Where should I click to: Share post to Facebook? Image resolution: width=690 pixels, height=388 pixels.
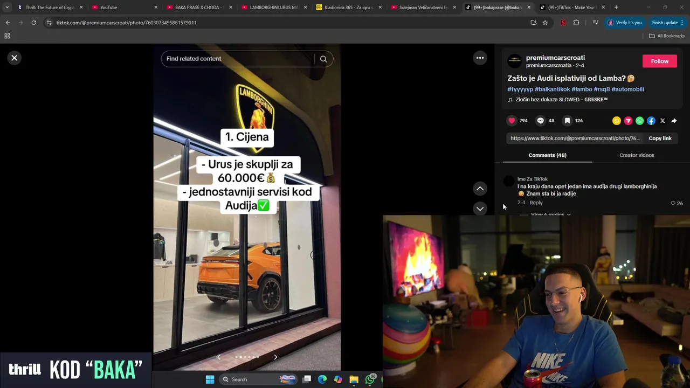coord(651,121)
